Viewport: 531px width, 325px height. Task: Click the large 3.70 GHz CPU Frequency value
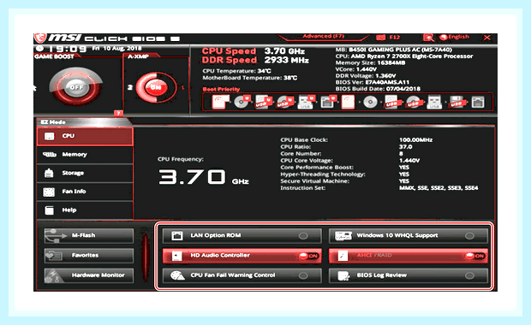coord(204,177)
